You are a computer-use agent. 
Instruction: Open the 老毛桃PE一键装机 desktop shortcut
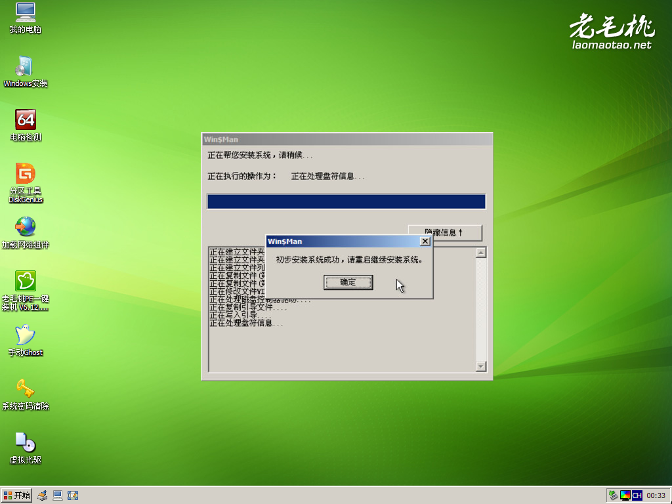26,291
